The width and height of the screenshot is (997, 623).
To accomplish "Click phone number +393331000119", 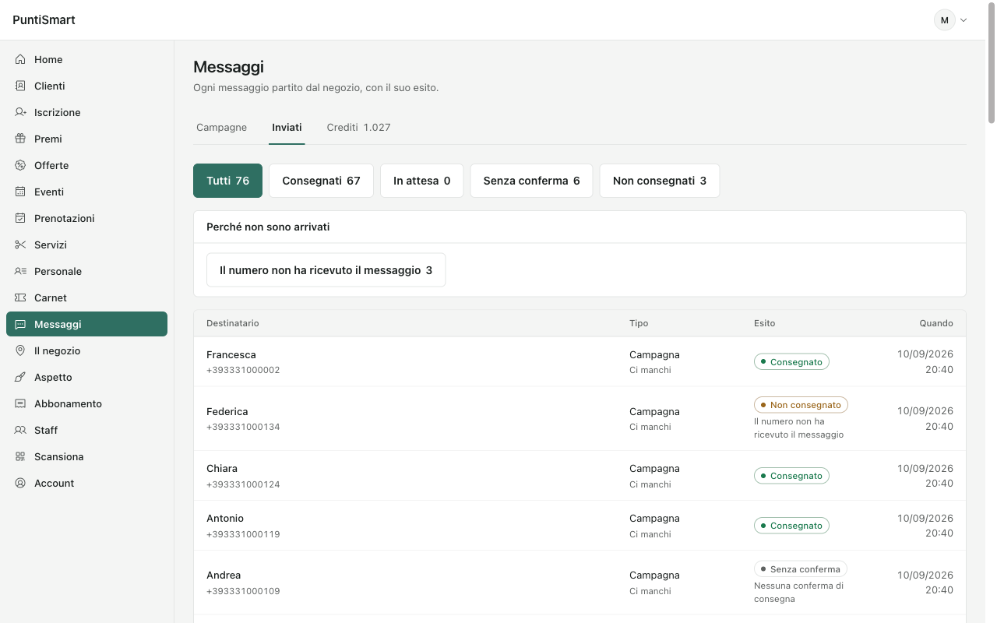I will 243,534.
